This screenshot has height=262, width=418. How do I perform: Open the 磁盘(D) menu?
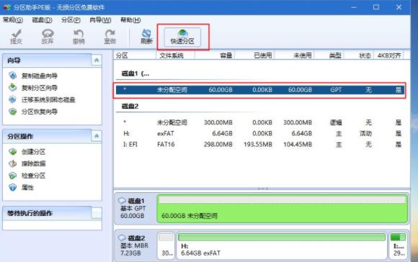pyautogui.click(x=42, y=20)
